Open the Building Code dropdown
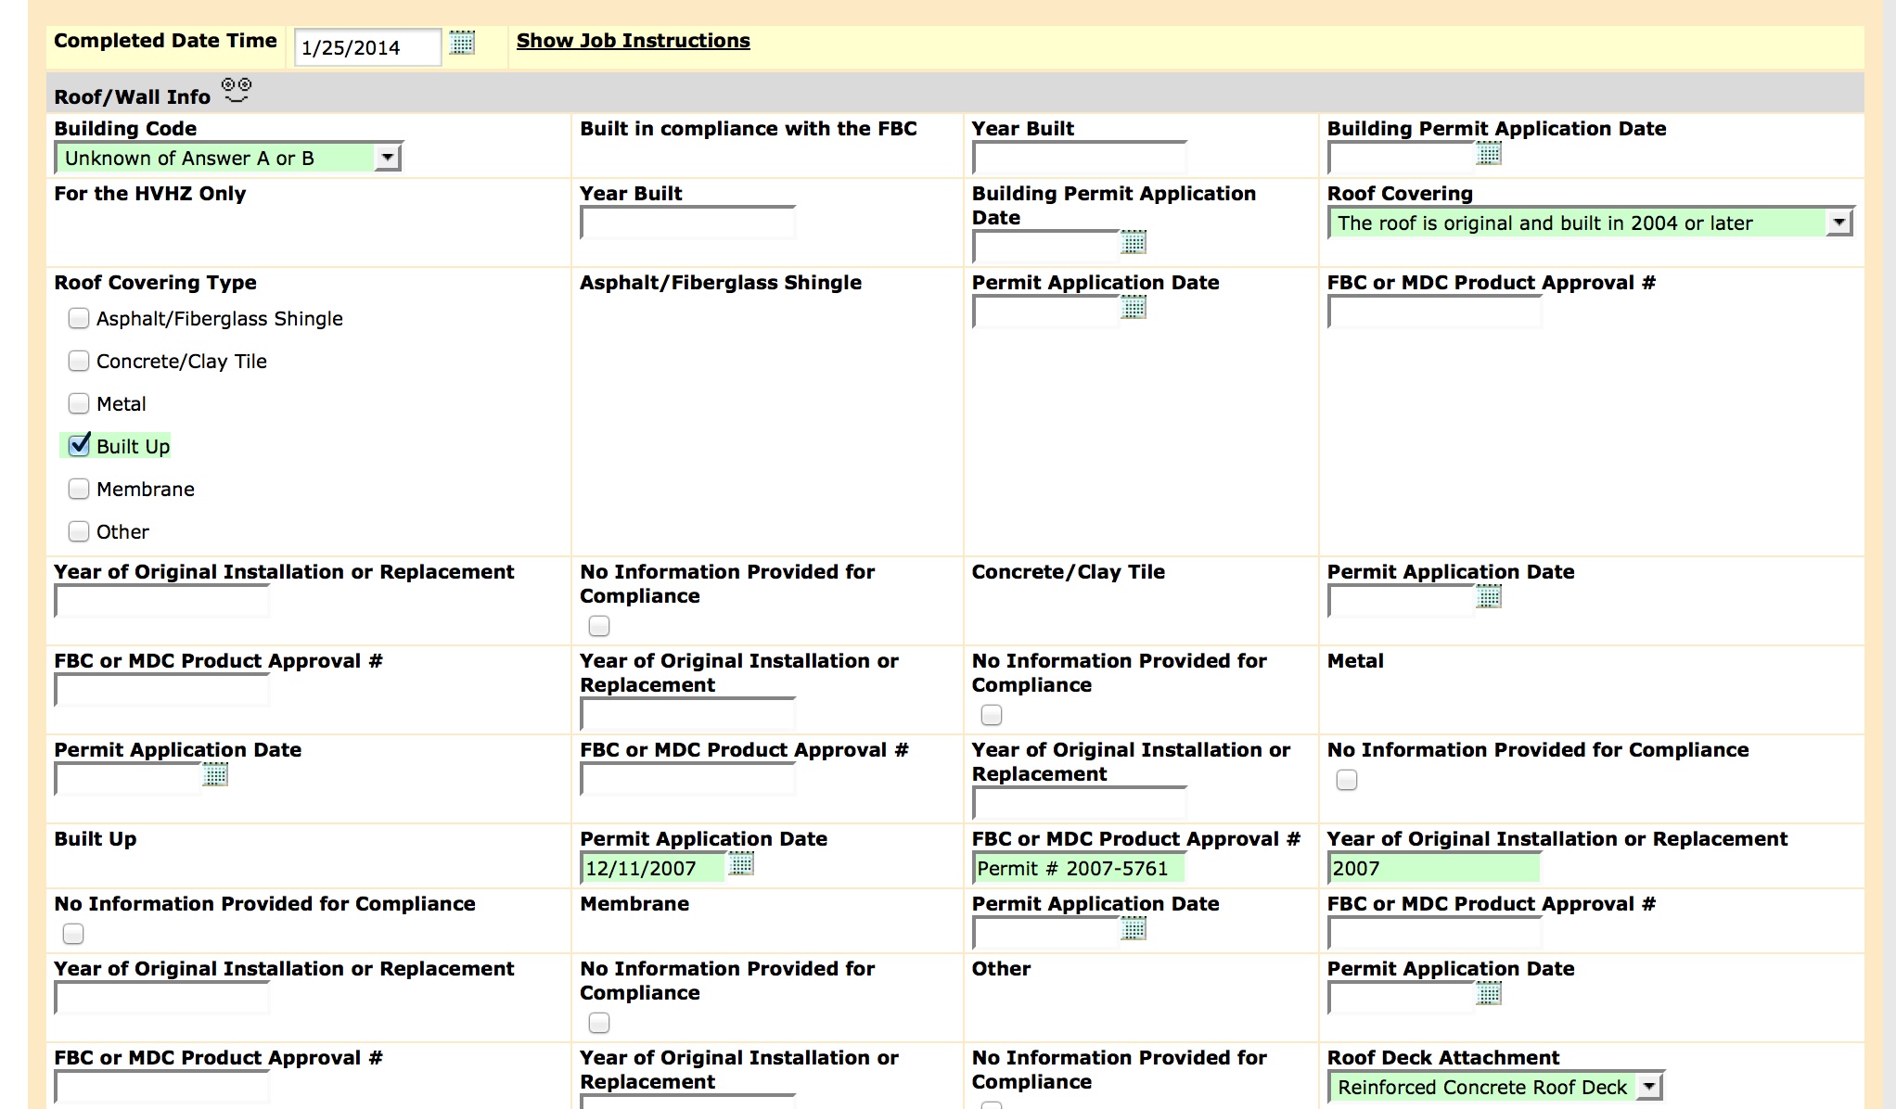 tap(228, 158)
